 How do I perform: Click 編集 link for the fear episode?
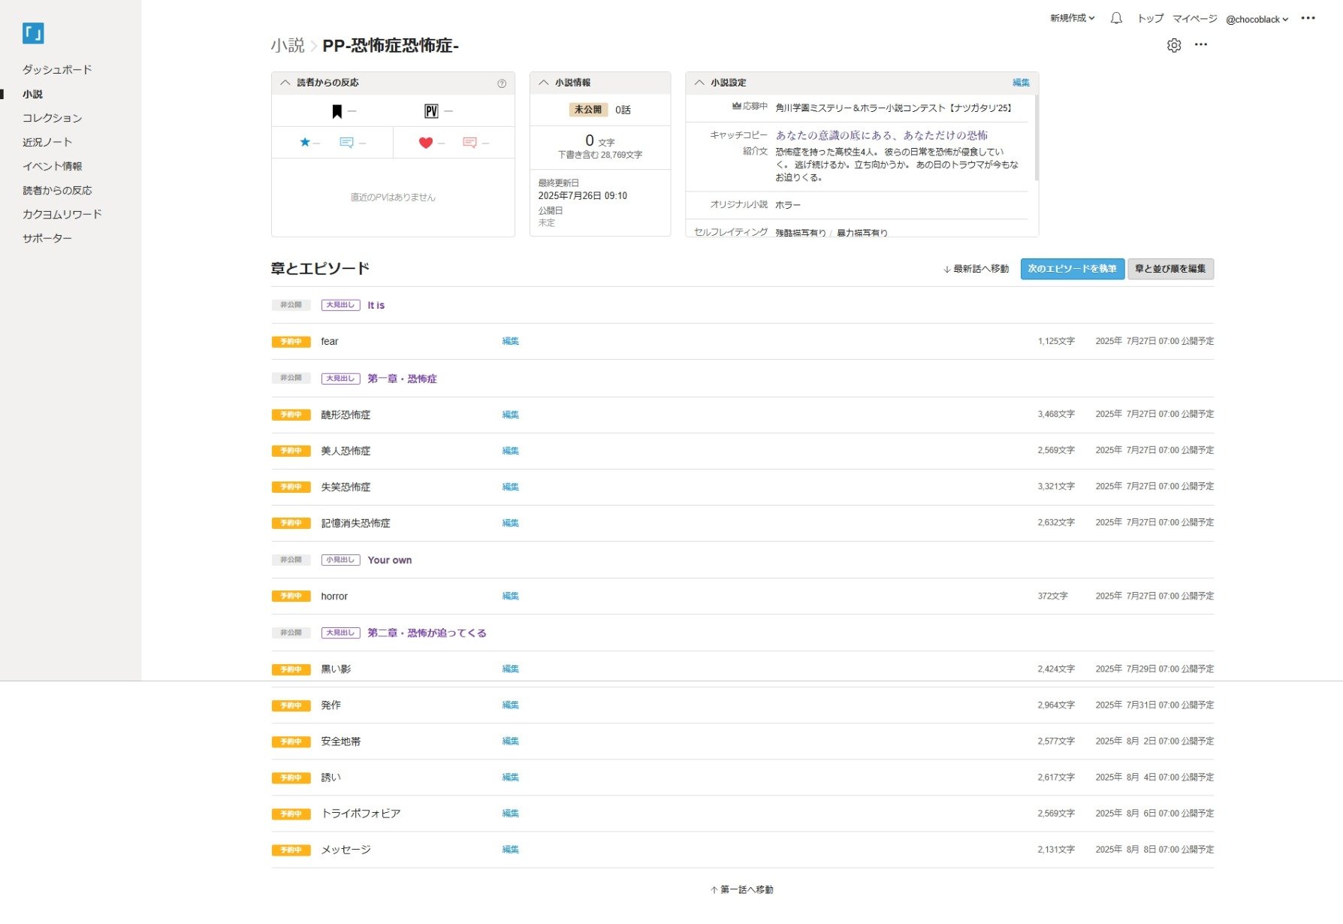(510, 341)
